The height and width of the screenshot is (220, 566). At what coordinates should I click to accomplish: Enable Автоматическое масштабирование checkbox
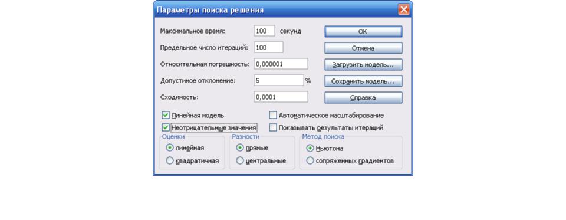pyautogui.click(x=273, y=115)
